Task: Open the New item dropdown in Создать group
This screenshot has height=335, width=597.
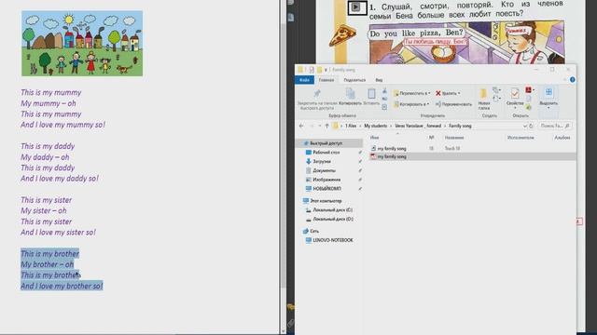Action: pos(496,90)
